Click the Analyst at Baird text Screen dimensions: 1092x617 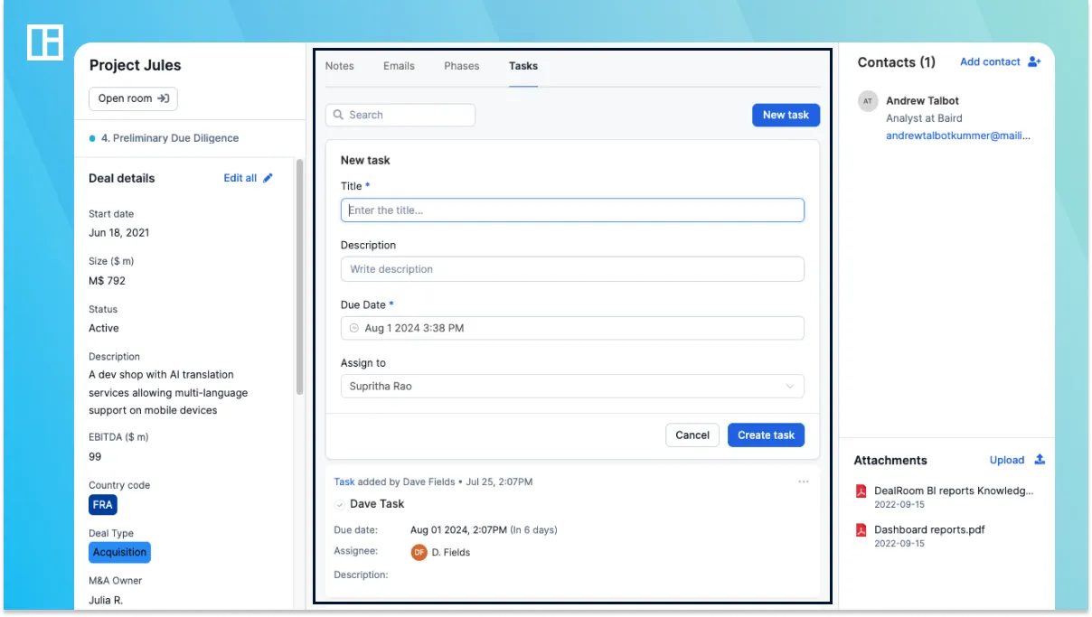924,118
